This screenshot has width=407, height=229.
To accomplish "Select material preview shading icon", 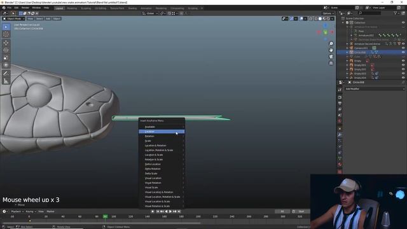I will tap(324, 18).
